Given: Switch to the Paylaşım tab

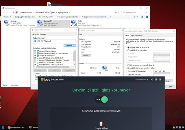Looking at the screenshot, I should point(43,34).
